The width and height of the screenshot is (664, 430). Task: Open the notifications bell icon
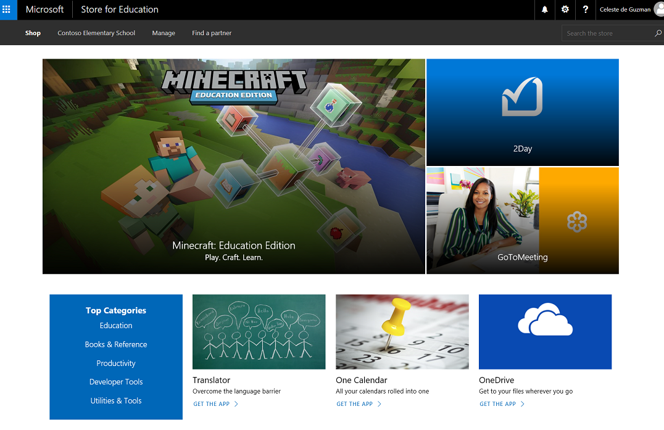(x=544, y=9)
